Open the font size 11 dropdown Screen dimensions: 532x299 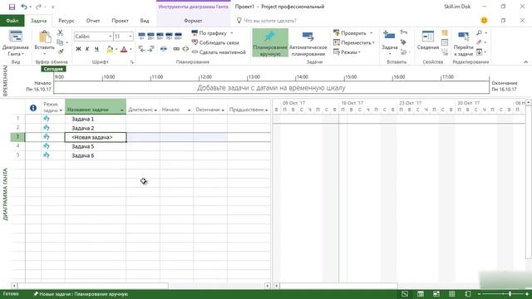click(130, 37)
